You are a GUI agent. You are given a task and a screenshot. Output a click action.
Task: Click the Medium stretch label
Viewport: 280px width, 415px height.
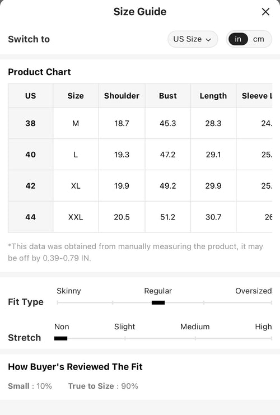coord(195,327)
